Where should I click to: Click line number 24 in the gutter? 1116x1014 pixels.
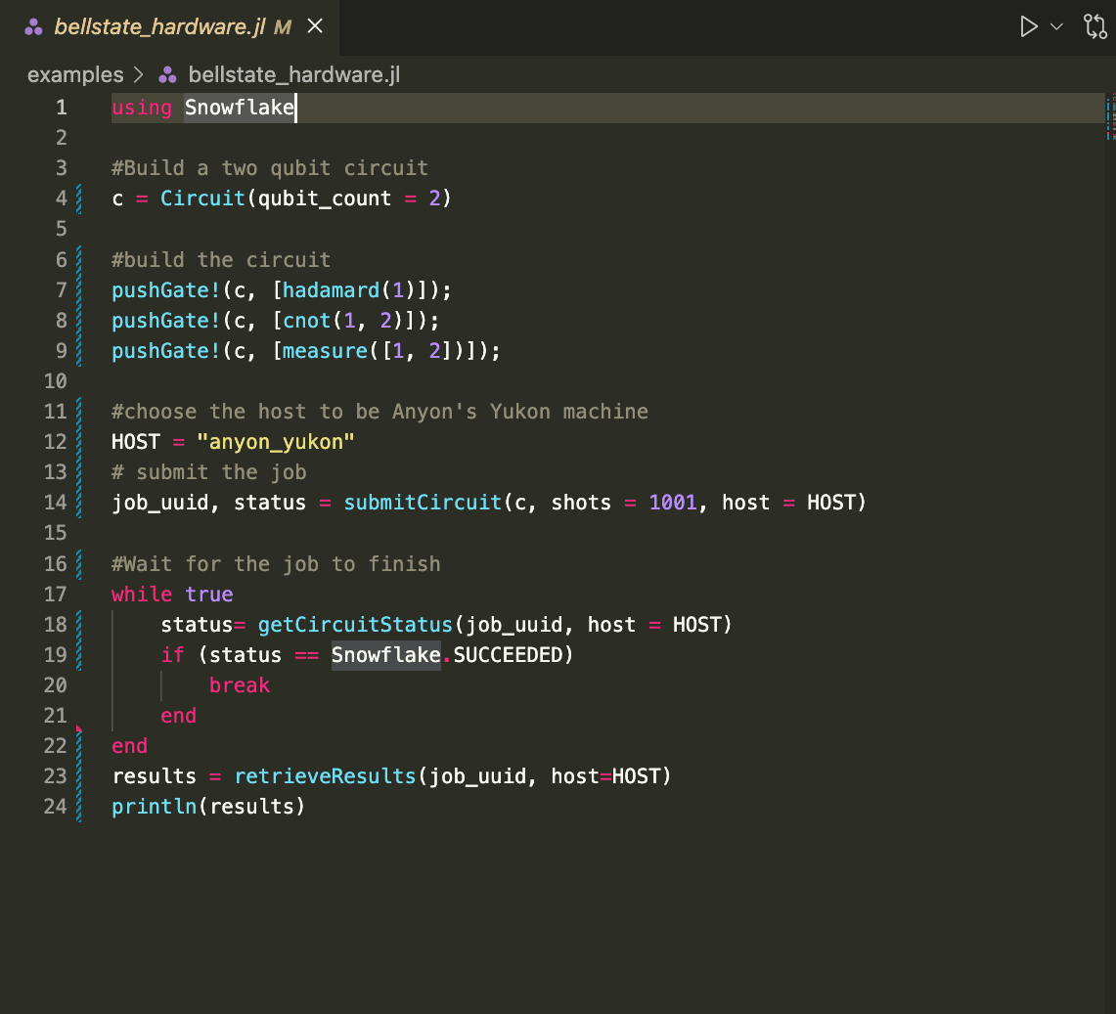56,807
